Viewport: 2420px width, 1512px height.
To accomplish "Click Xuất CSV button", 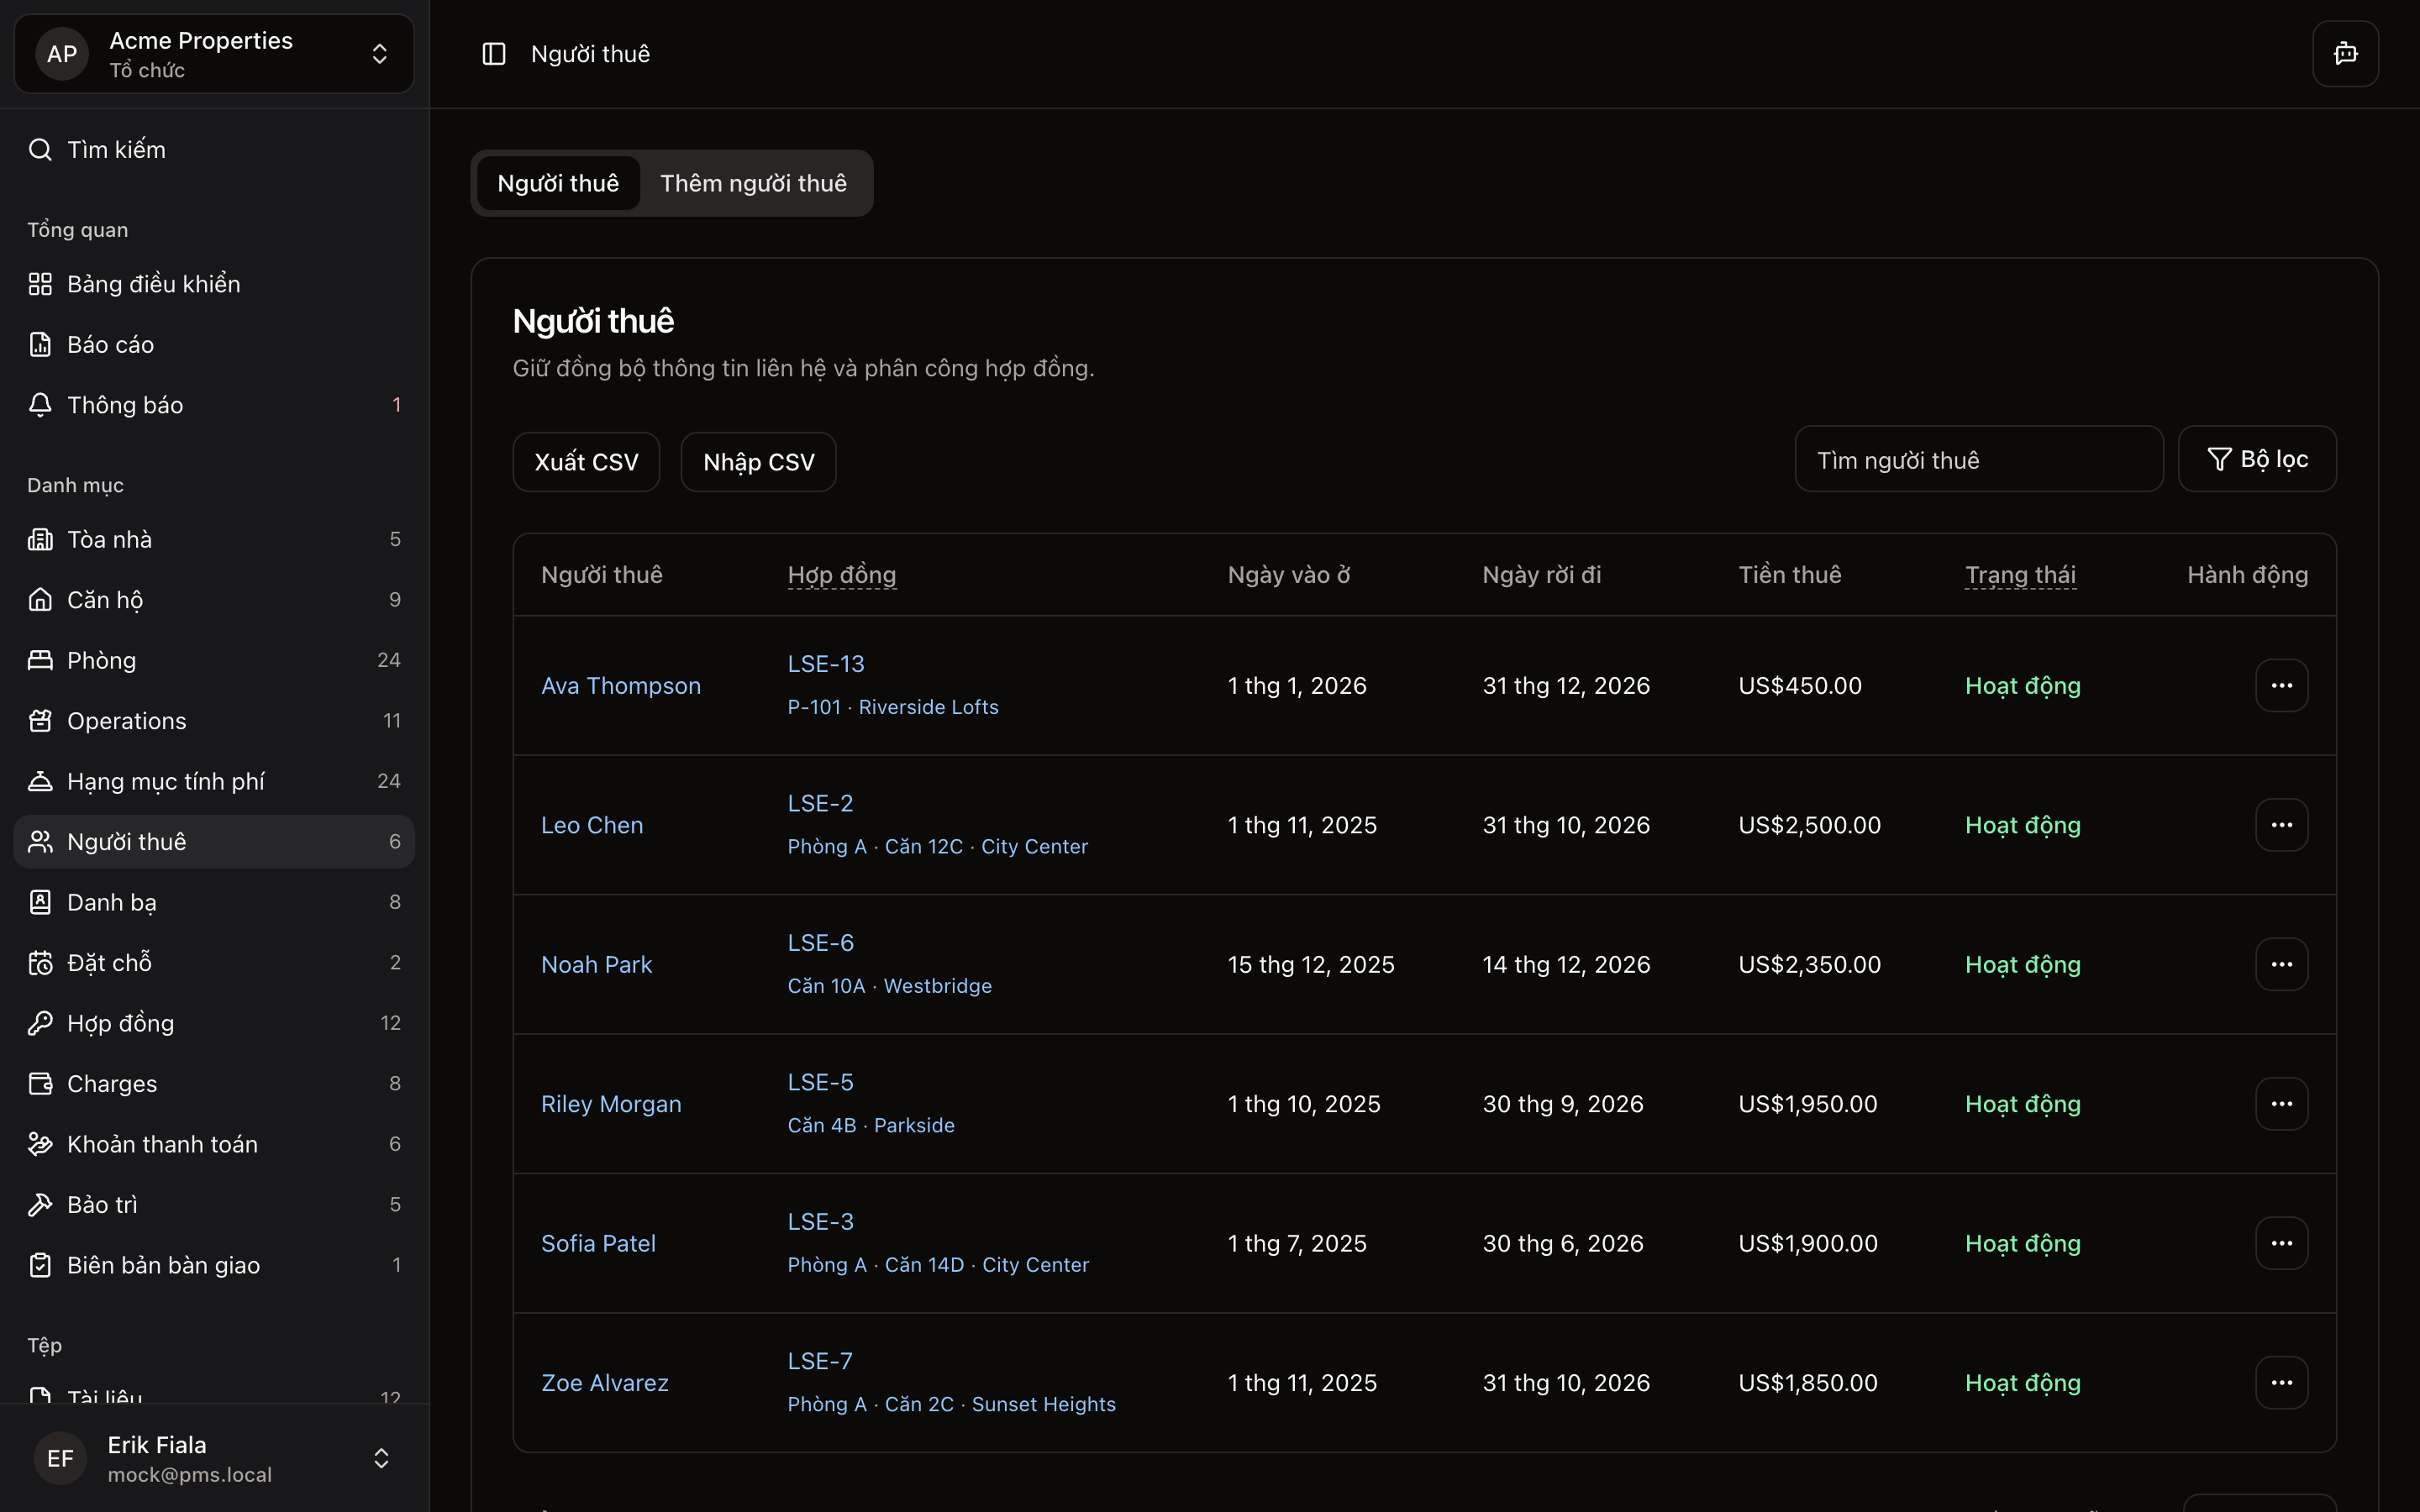I will (586, 462).
